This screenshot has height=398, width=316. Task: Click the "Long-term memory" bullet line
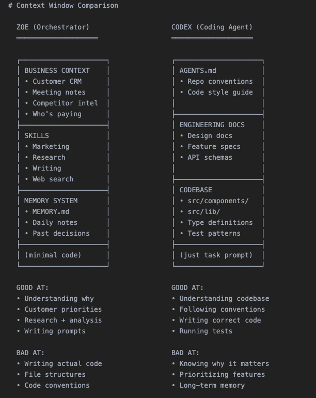click(212, 385)
